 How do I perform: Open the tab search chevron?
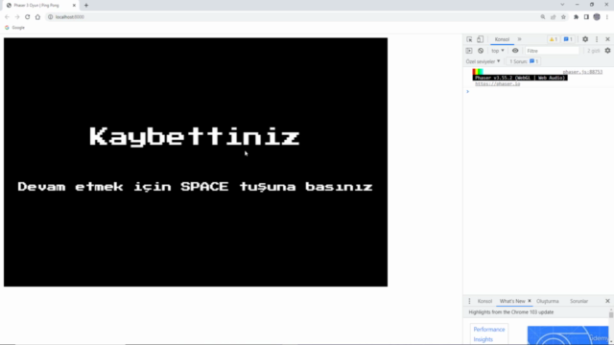pos(562,5)
